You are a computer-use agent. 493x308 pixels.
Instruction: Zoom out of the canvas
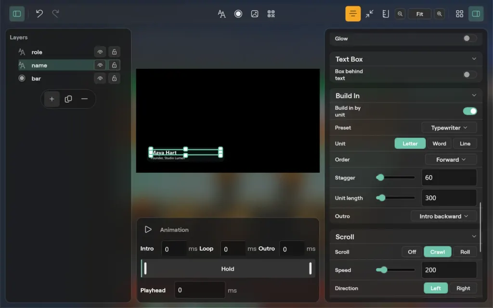[400, 14]
